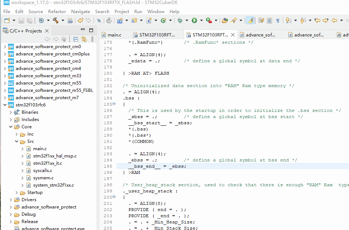
Task: Select the Binaries node
Action: 30,112
